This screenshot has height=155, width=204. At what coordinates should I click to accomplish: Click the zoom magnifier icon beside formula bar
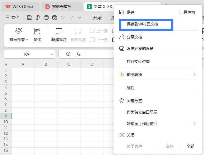pyautogui.click(x=68, y=54)
